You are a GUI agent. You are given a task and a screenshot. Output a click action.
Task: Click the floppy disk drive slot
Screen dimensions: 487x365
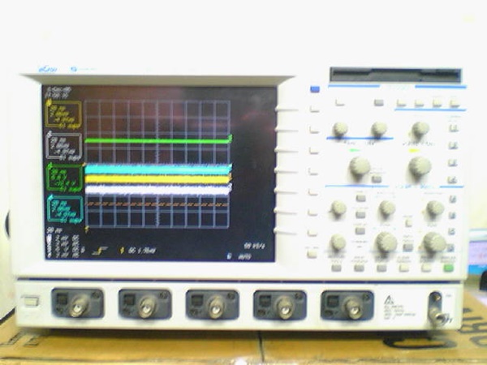click(395, 75)
